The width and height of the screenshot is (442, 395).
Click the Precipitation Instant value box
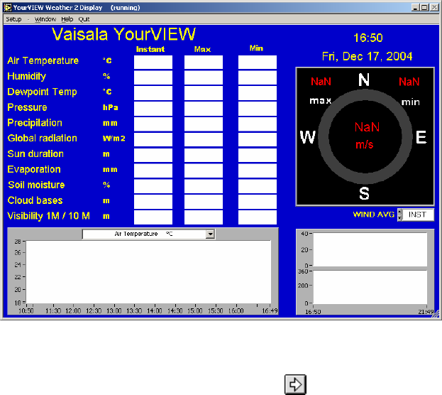click(153, 124)
